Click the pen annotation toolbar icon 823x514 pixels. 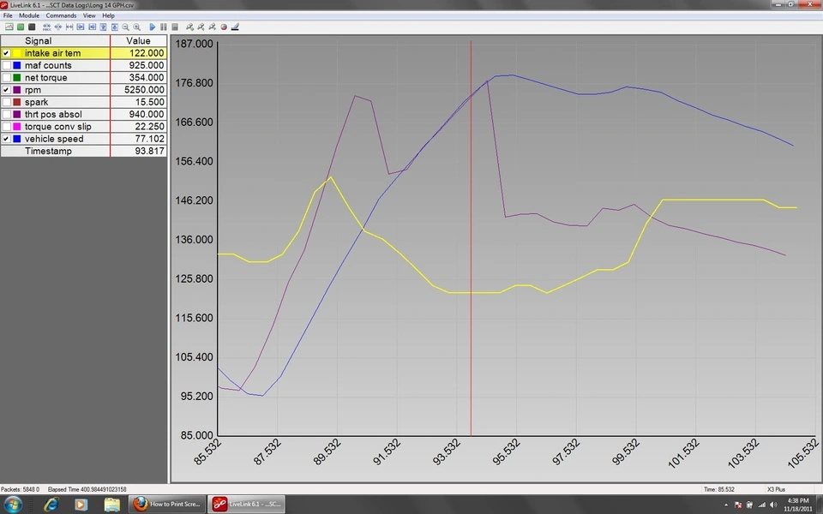coord(235,27)
